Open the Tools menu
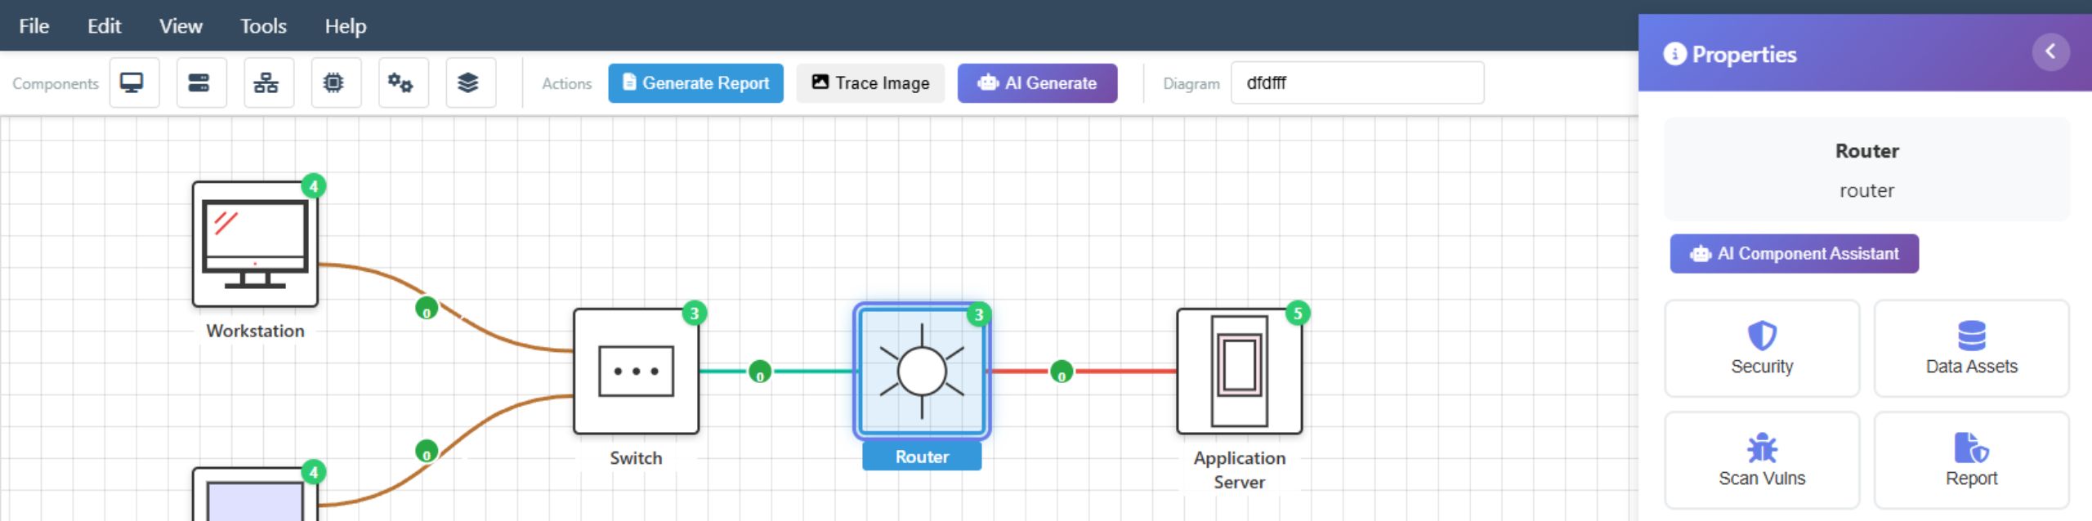Viewport: 2092px width, 521px height. [x=263, y=26]
